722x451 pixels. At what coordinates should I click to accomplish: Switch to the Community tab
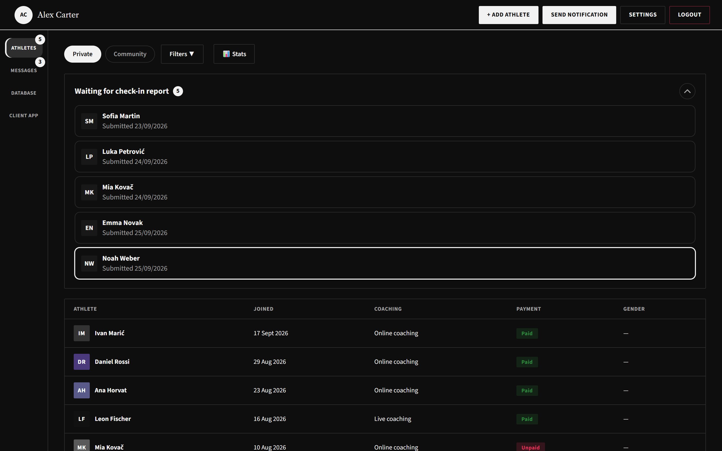click(130, 54)
